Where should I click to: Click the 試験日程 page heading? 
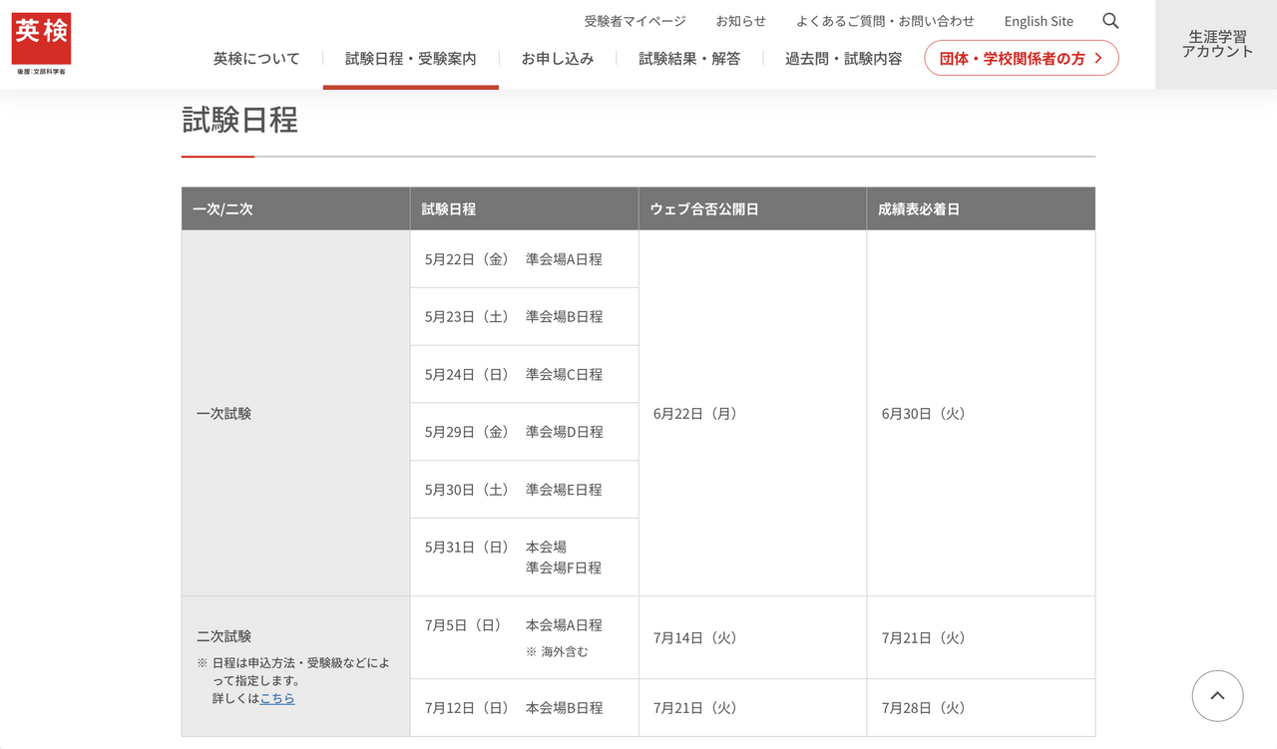coord(239,120)
